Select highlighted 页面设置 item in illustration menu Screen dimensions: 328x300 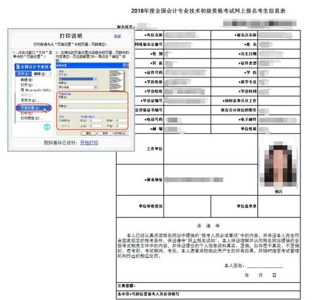pos(33,108)
